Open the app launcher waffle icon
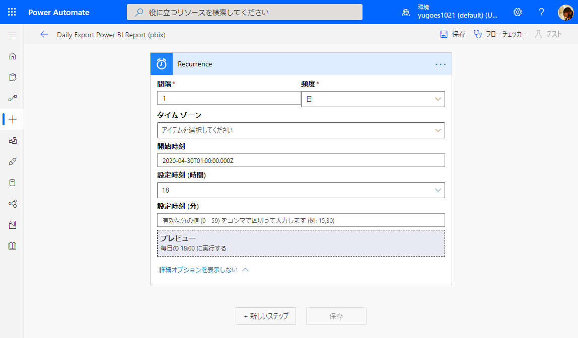This screenshot has width=578, height=338. [12, 12]
